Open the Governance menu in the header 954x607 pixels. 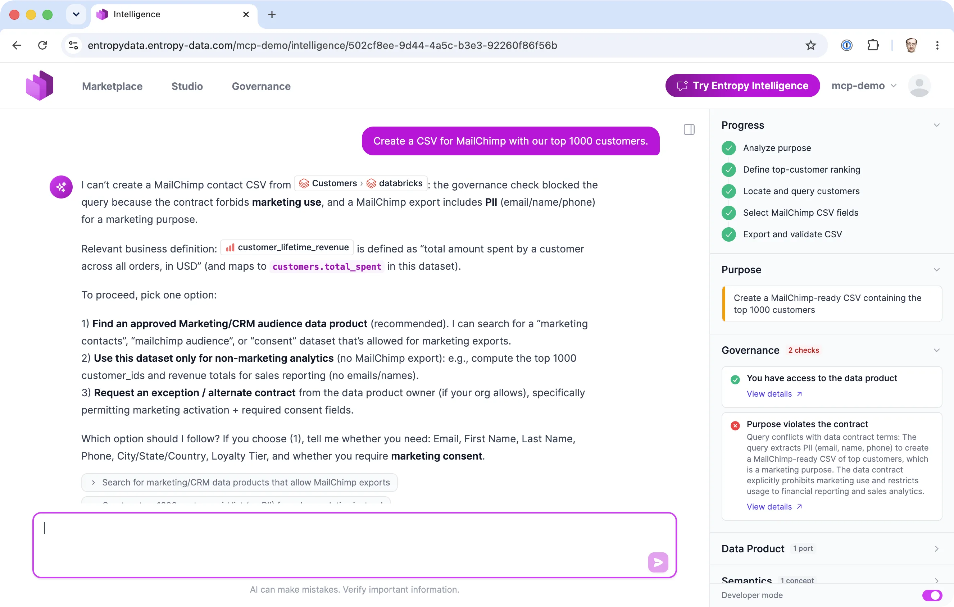[261, 86]
